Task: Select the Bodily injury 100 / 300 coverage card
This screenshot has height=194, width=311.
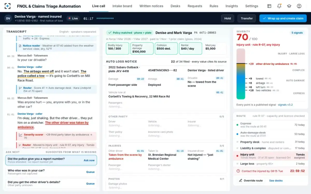Action: 117,49
